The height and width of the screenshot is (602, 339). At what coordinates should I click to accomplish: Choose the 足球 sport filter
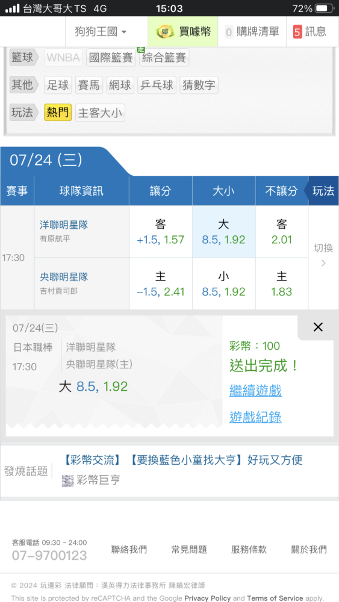click(x=58, y=85)
